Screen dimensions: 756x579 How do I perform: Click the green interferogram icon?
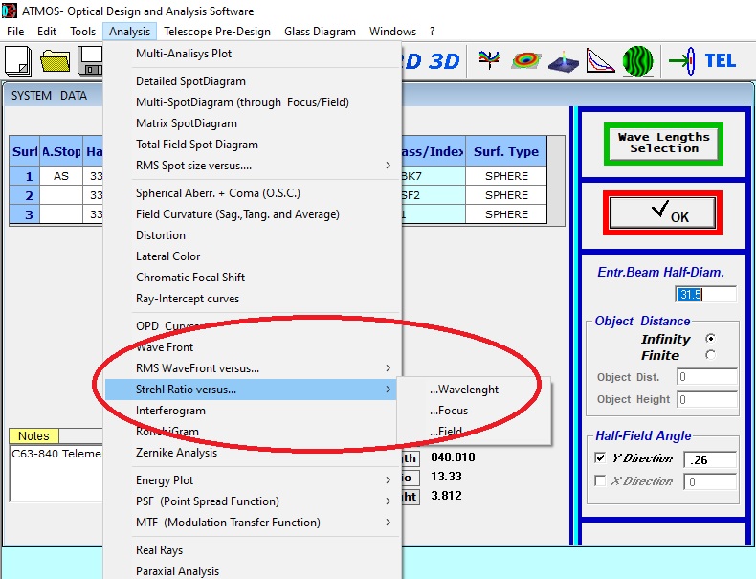pos(638,60)
